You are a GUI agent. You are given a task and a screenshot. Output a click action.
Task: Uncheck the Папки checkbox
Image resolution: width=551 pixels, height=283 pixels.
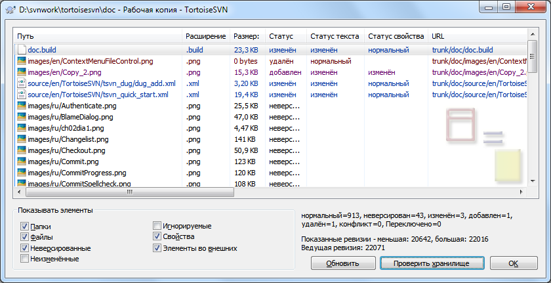click(24, 226)
